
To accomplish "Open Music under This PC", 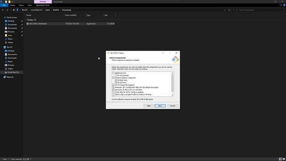I will (10, 62).
